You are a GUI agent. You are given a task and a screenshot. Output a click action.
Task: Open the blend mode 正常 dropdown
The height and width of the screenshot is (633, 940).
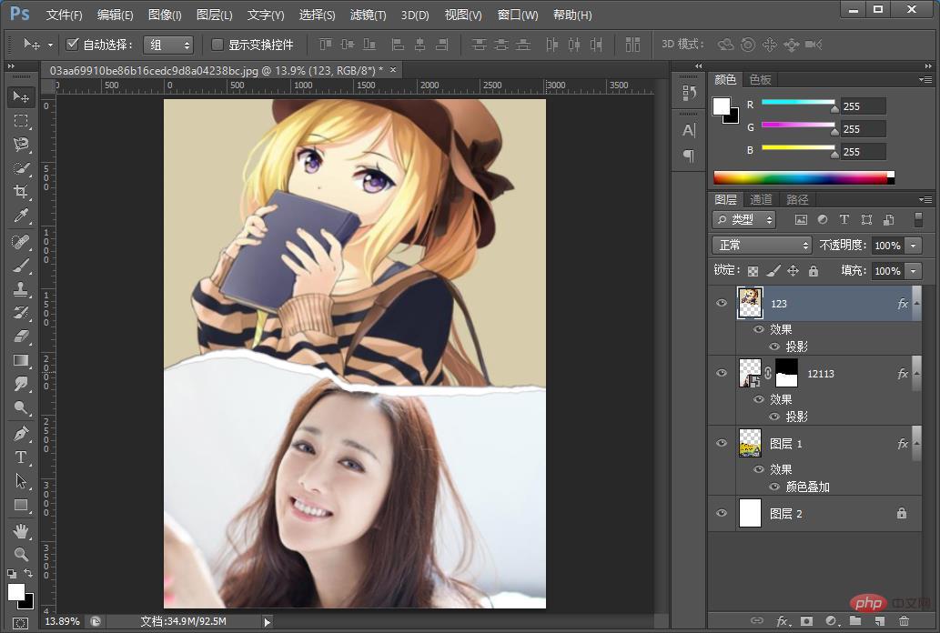762,246
